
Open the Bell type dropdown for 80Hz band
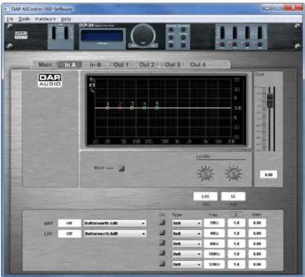(x=187, y=244)
